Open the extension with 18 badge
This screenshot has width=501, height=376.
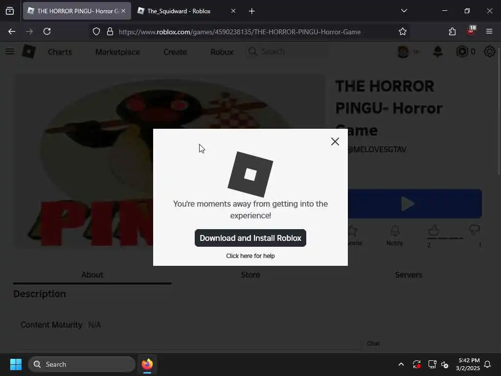(471, 31)
